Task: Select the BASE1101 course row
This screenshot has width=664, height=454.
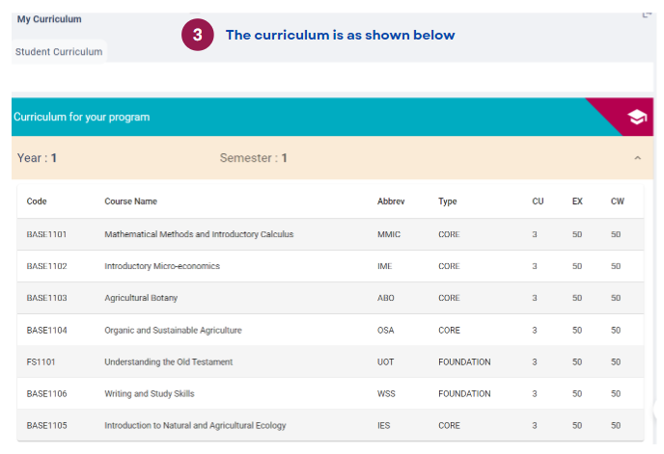Action: (x=330, y=234)
